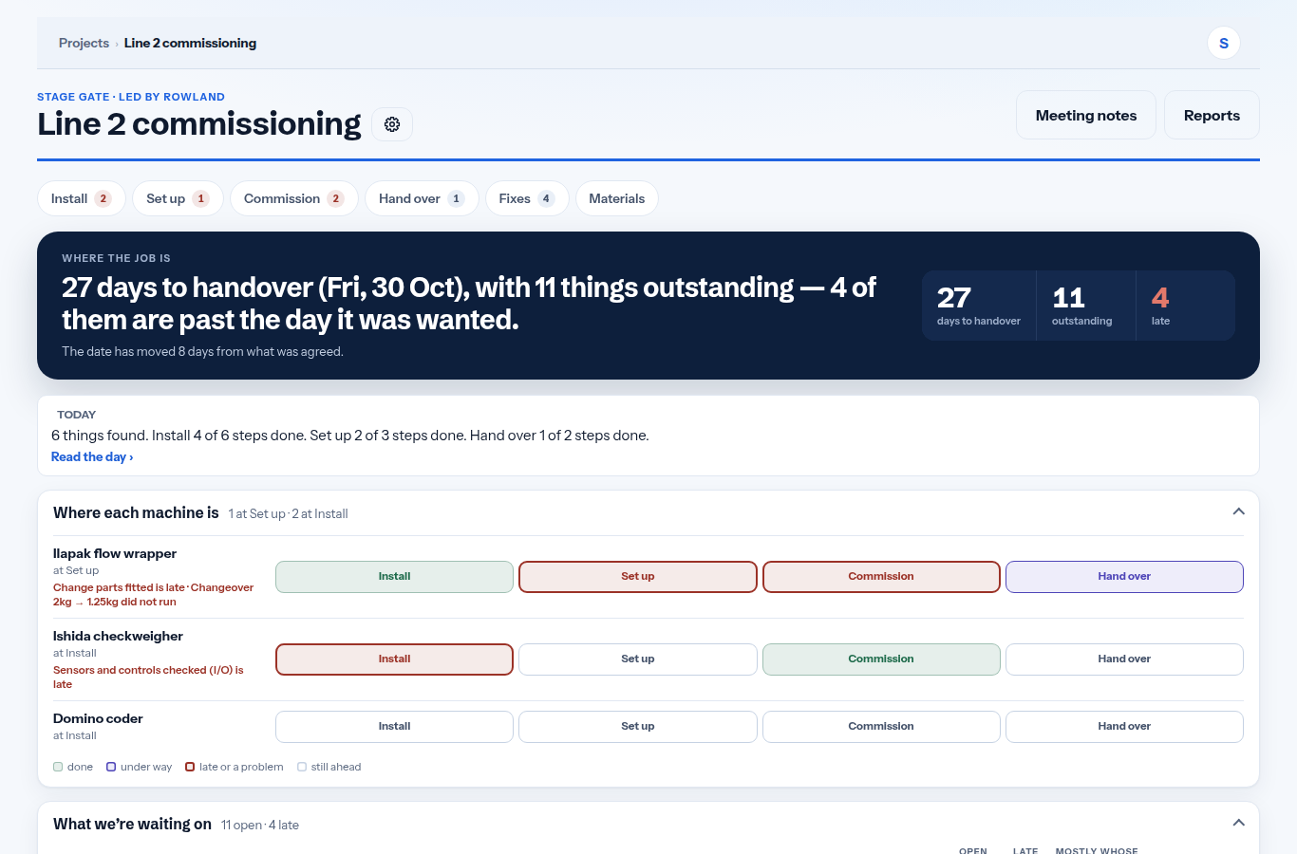Click Ishida checkweigher Install stage
Screen dimensions: 1297x854
tap(394, 659)
